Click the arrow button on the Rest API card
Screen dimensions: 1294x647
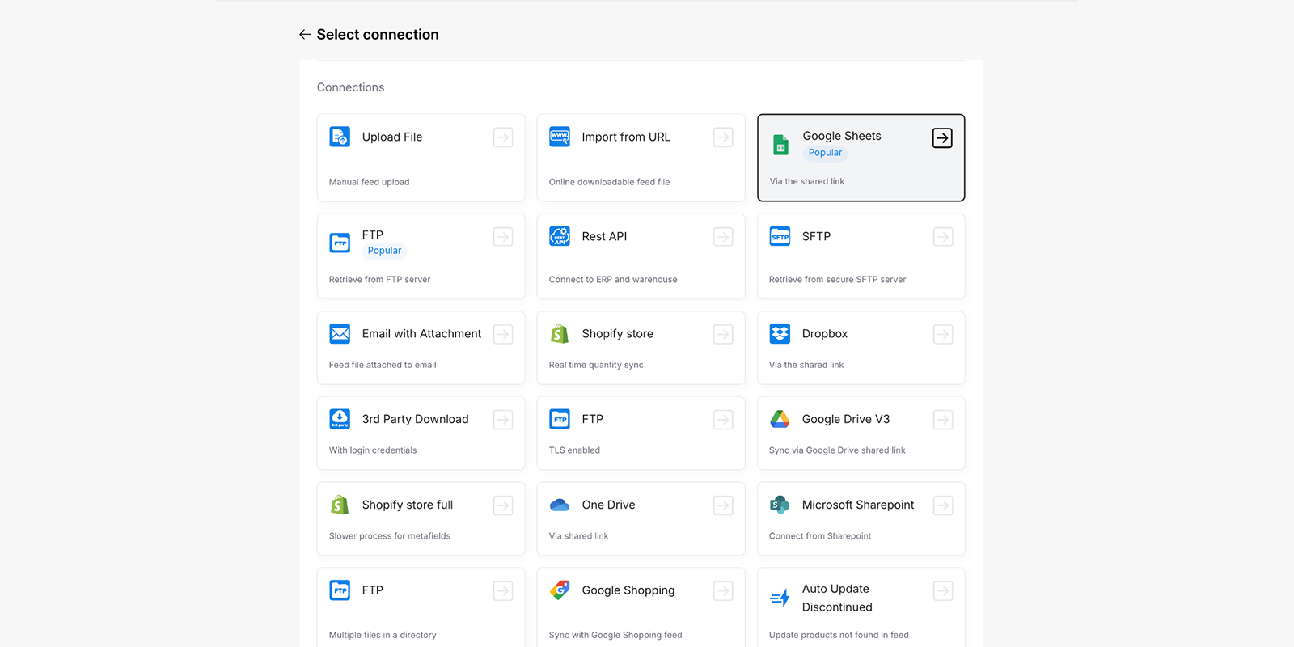click(x=723, y=237)
